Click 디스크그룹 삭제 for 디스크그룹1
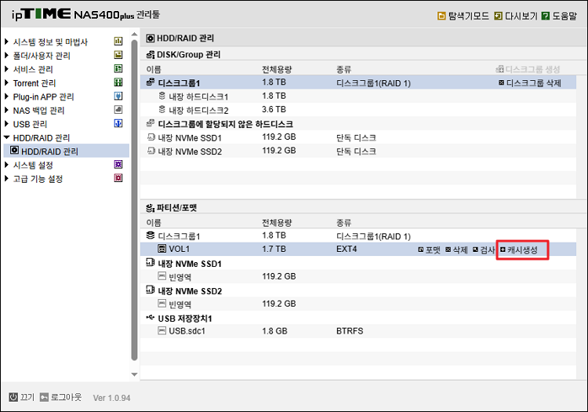Viewport: 588px width, 412px height. coord(529,82)
